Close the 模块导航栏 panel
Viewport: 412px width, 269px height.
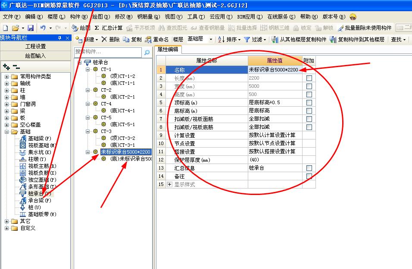point(68,38)
